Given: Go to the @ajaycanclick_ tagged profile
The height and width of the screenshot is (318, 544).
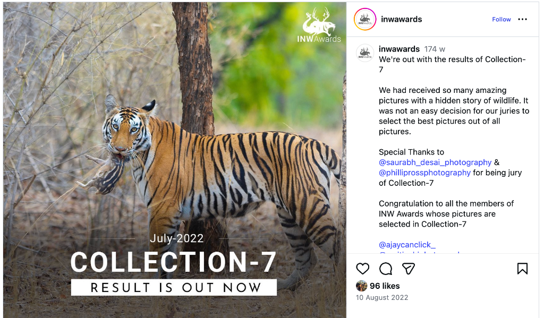Looking at the screenshot, I should tap(407, 245).
